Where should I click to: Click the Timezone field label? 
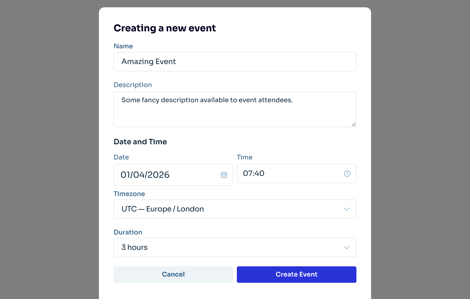click(x=129, y=194)
